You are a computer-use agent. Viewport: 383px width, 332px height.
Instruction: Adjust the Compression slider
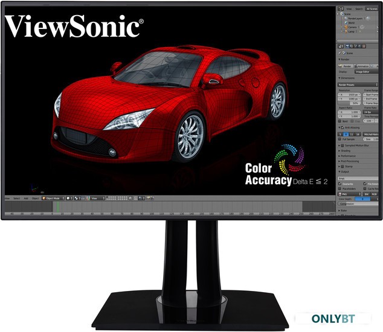point(358,203)
